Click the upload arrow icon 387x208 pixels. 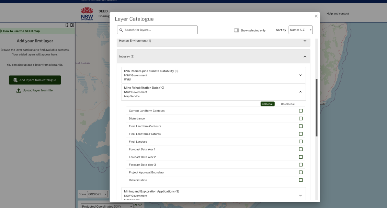point(19,90)
